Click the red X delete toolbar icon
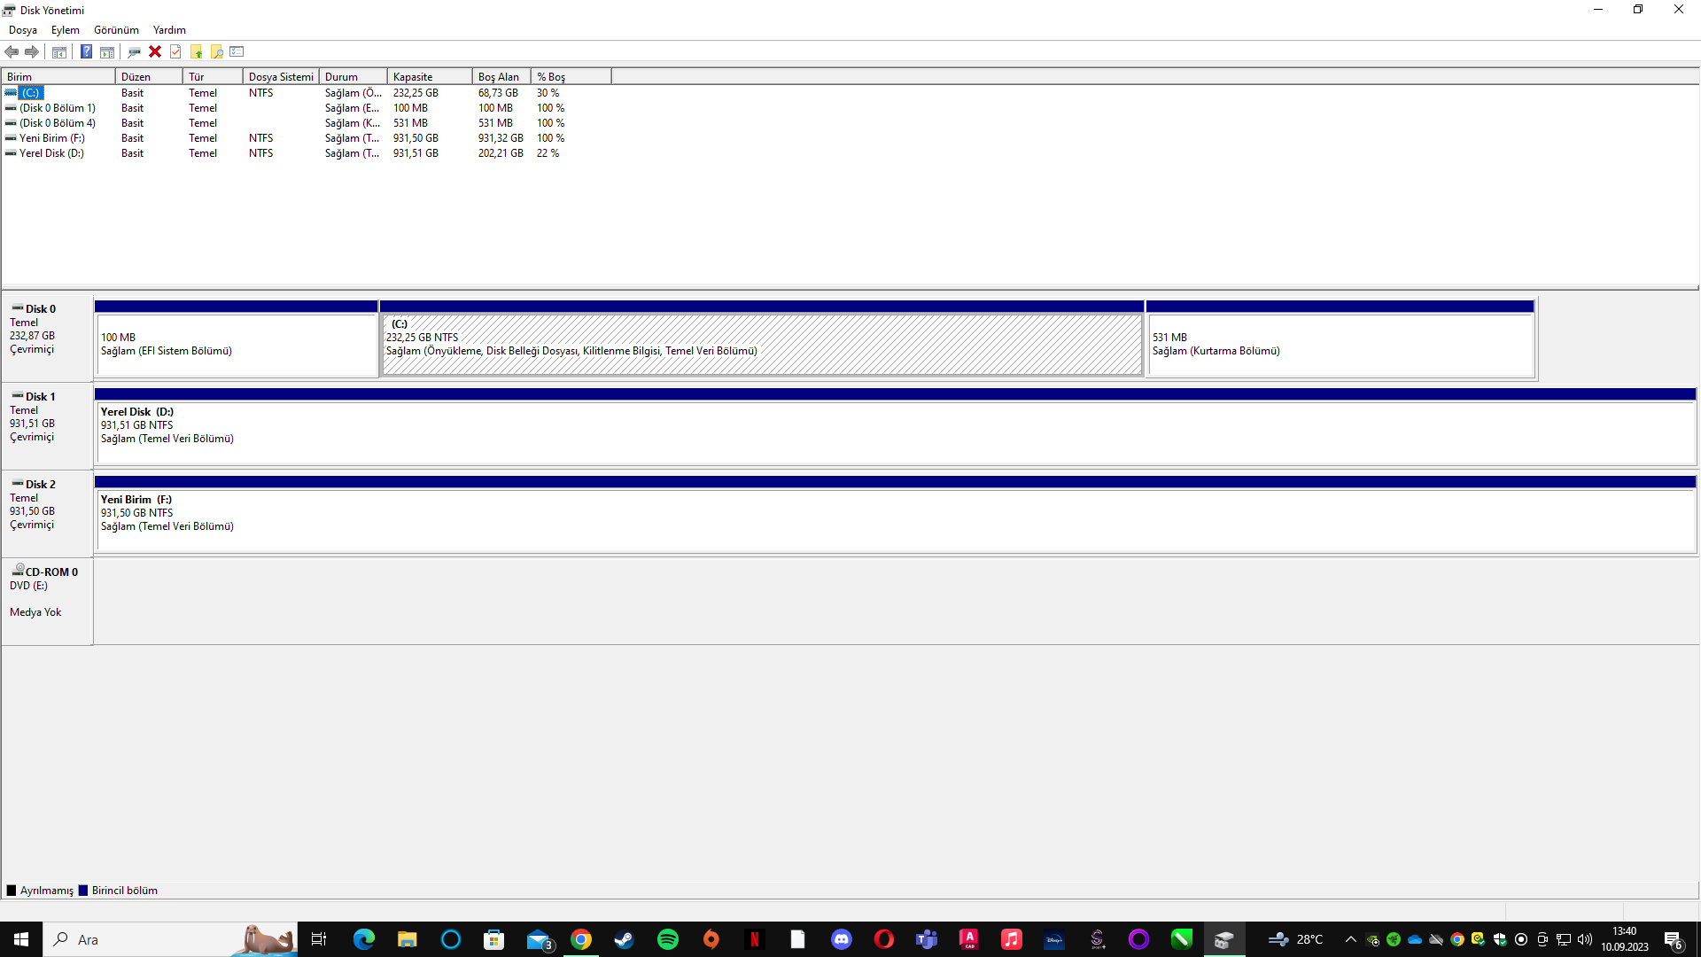This screenshot has width=1701, height=957. 155,51
